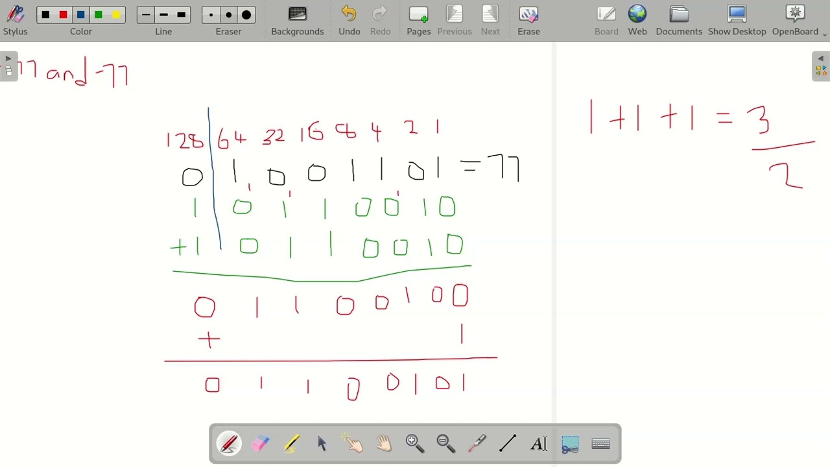Select the pen tool in bottom palette
This screenshot has height=467, width=830.
(230, 444)
